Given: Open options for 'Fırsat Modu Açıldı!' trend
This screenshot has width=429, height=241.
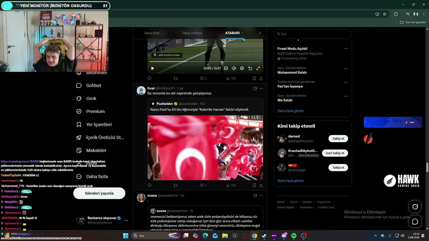Looking at the screenshot, I should 346,49.
